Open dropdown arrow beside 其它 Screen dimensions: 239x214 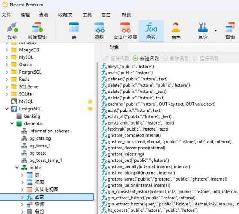pos(215,31)
